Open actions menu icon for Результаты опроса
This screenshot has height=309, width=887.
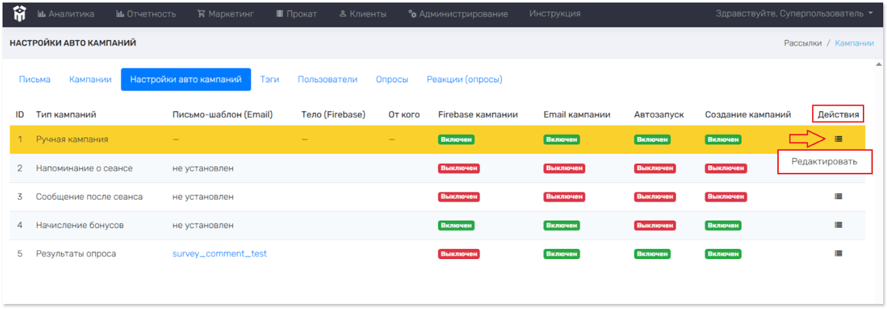pyautogui.click(x=838, y=253)
